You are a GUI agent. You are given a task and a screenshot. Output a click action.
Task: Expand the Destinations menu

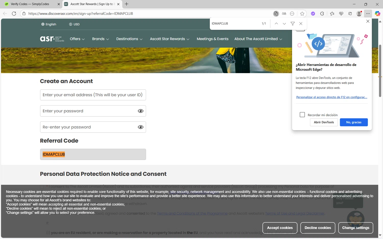[x=129, y=39]
